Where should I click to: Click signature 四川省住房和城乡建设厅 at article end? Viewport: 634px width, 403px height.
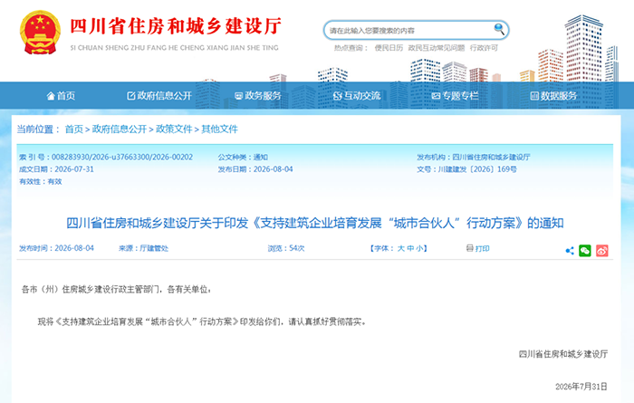(x=562, y=354)
